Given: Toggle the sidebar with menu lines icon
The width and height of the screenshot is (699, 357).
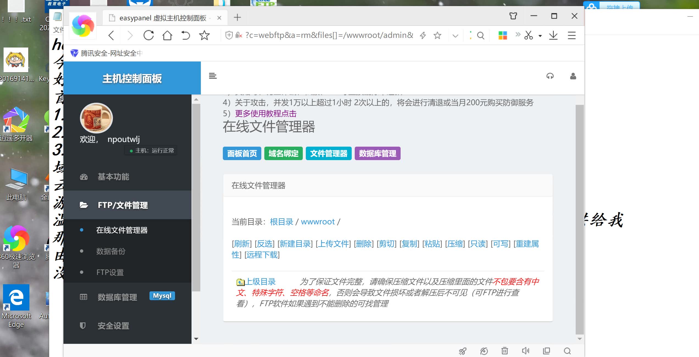Looking at the screenshot, I should coord(213,76).
